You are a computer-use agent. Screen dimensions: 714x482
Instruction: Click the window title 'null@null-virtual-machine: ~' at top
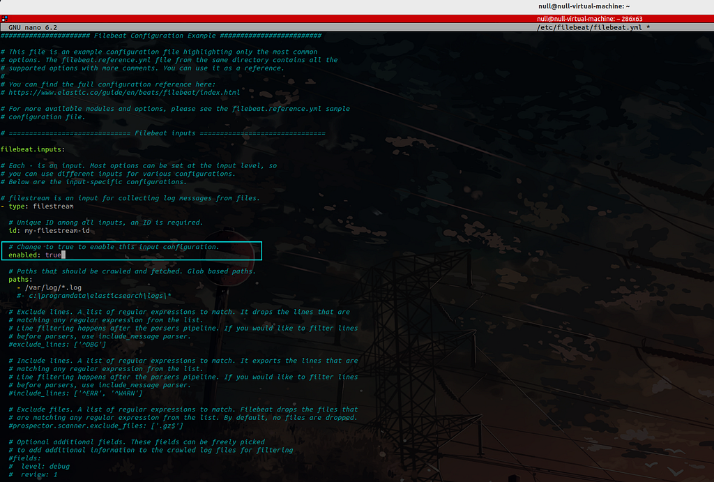(584, 6)
